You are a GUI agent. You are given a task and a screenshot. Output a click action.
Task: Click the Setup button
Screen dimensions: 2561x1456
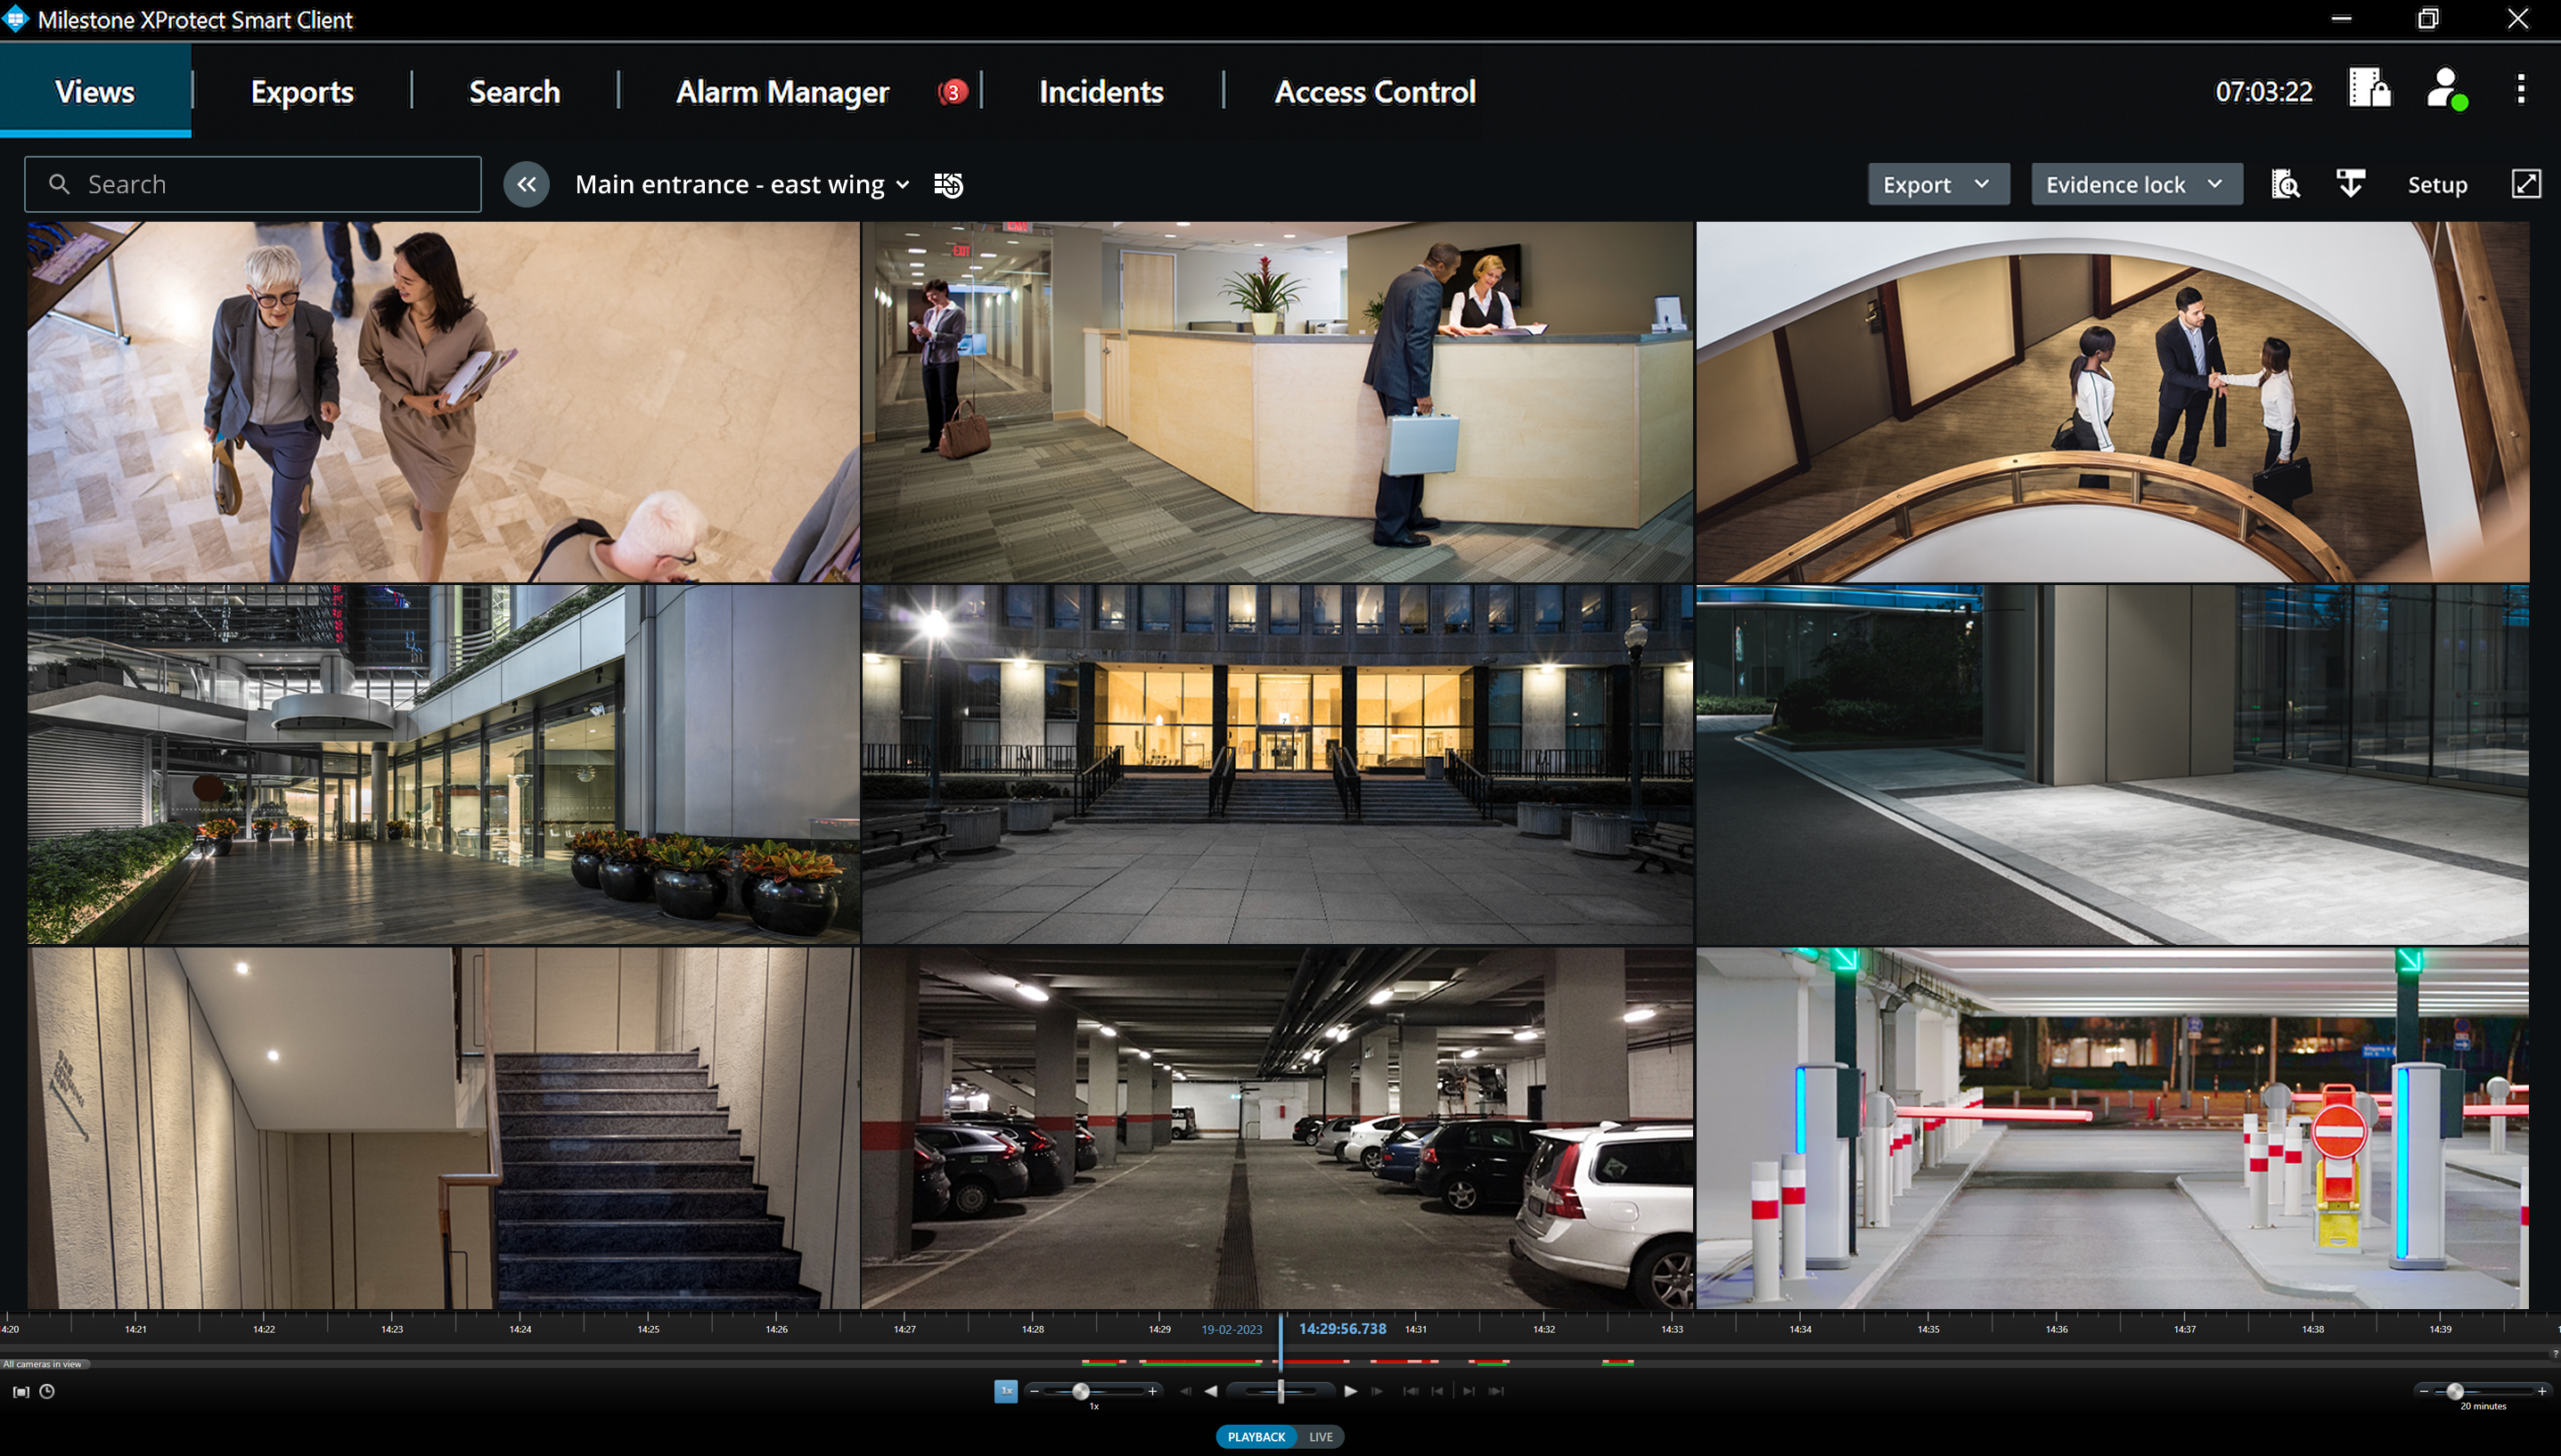[x=2436, y=183]
